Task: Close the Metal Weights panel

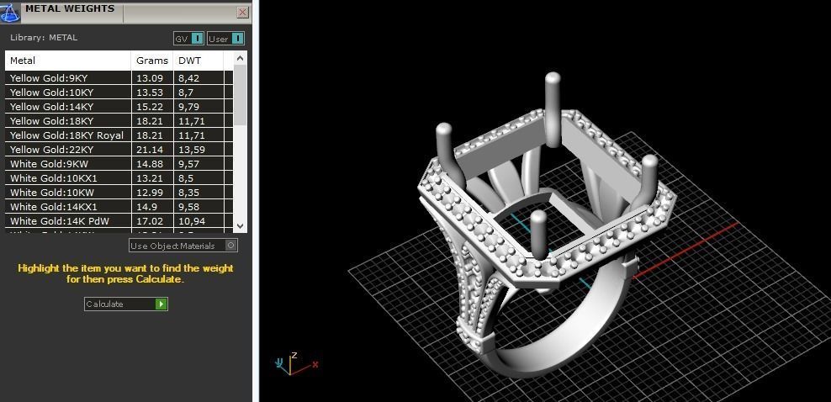Action: 243,12
